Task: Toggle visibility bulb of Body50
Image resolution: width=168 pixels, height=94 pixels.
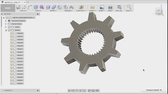Action: [11, 46]
